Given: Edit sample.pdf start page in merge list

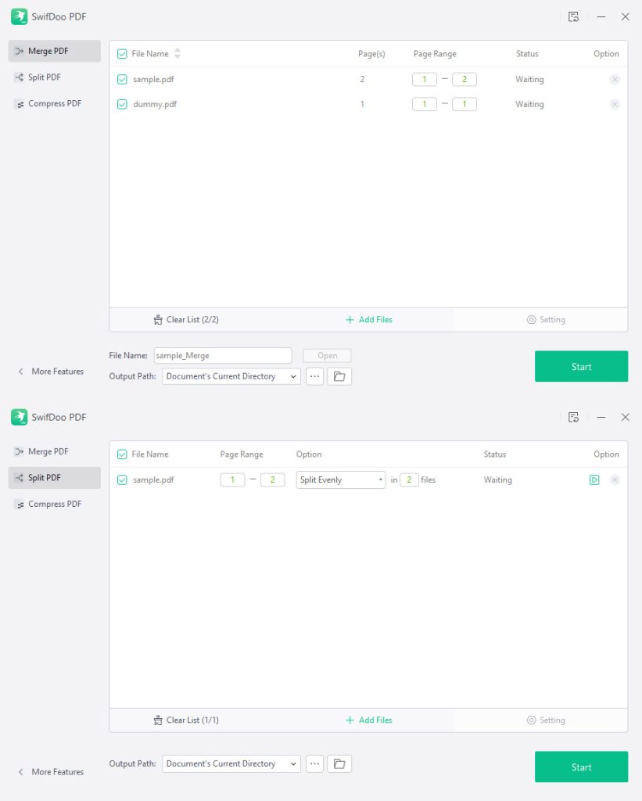Looking at the screenshot, I should [x=425, y=79].
